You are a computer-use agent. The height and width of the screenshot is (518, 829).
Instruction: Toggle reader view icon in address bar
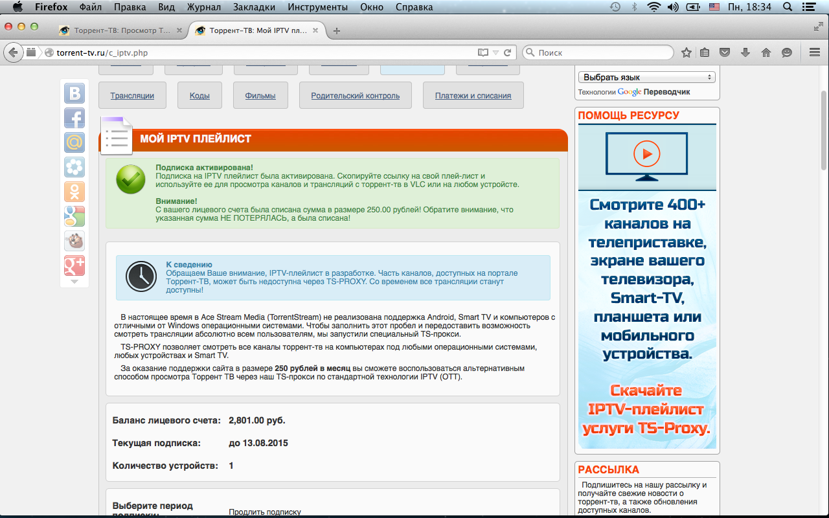point(483,52)
